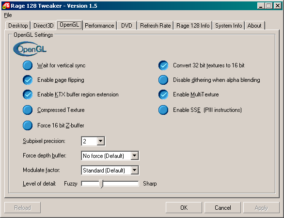Check Enable SSE (PIII instructions)

click(163, 110)
